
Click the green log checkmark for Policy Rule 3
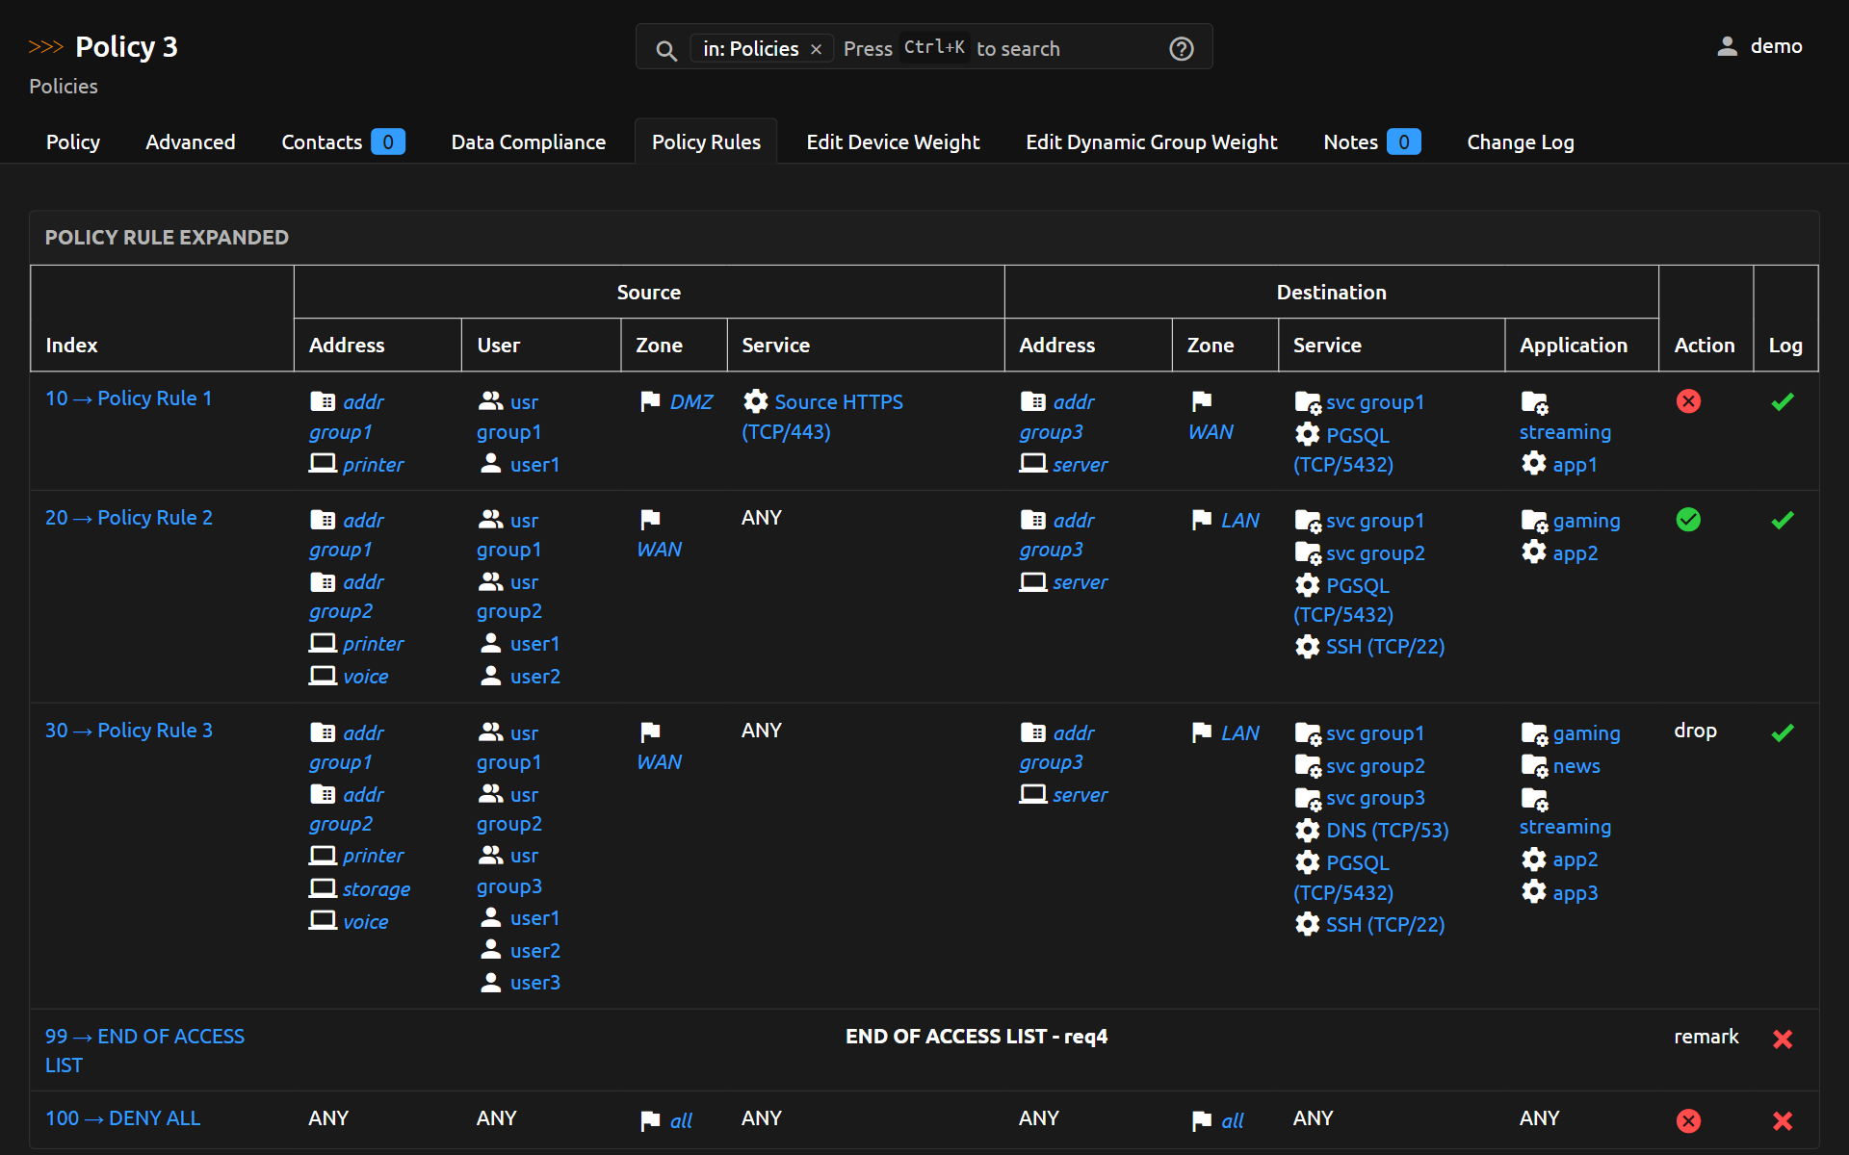coord(1782,732)
